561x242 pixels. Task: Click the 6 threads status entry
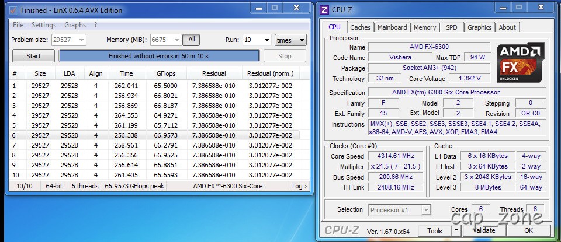[x=85, y=186]
